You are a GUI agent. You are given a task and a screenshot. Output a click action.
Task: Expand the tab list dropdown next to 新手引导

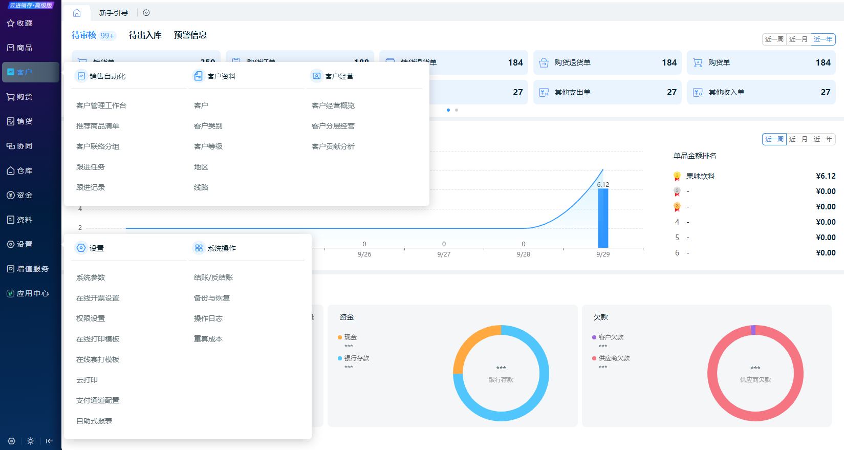[146, 13]
